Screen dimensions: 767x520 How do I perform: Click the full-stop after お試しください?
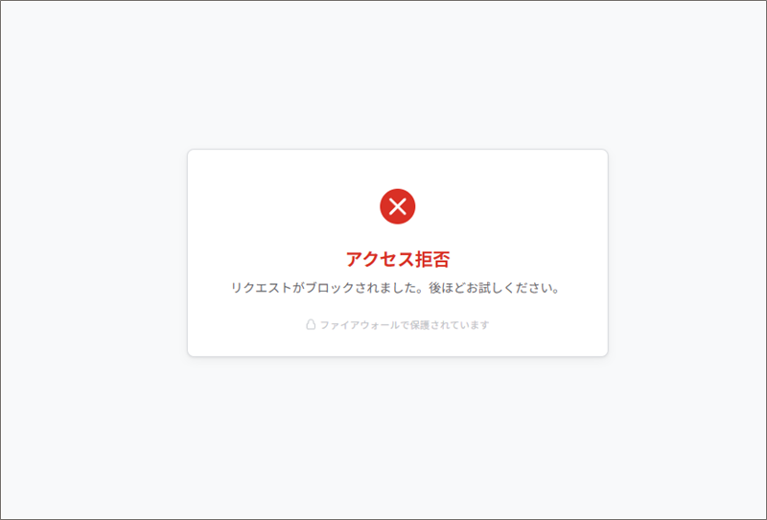pyautogui.click(x=555, y=291)
